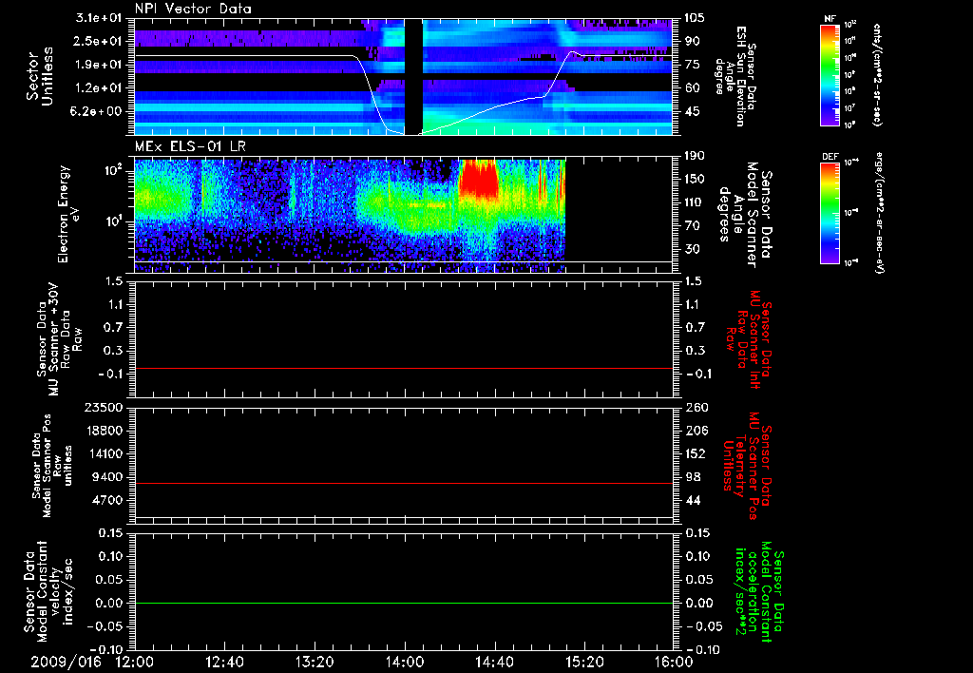Click the '4700' scanner position tick value

pyautogui.click(x=107, y=500)
